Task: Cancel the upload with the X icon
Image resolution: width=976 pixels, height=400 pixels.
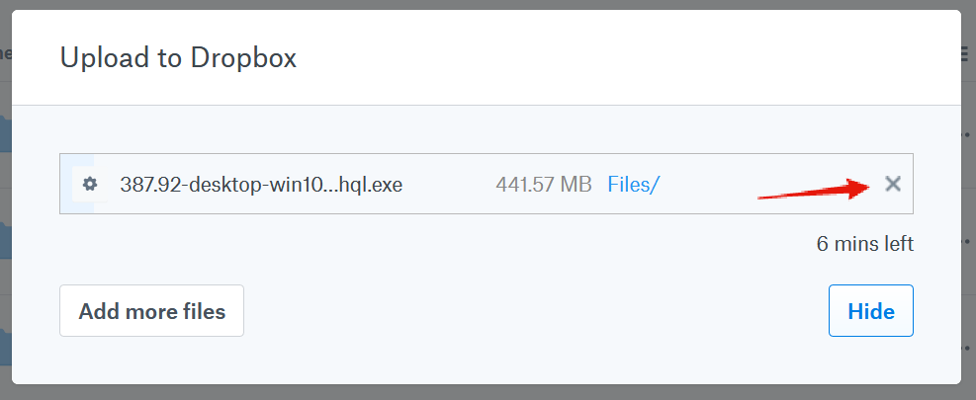Action: click(893, 184)
